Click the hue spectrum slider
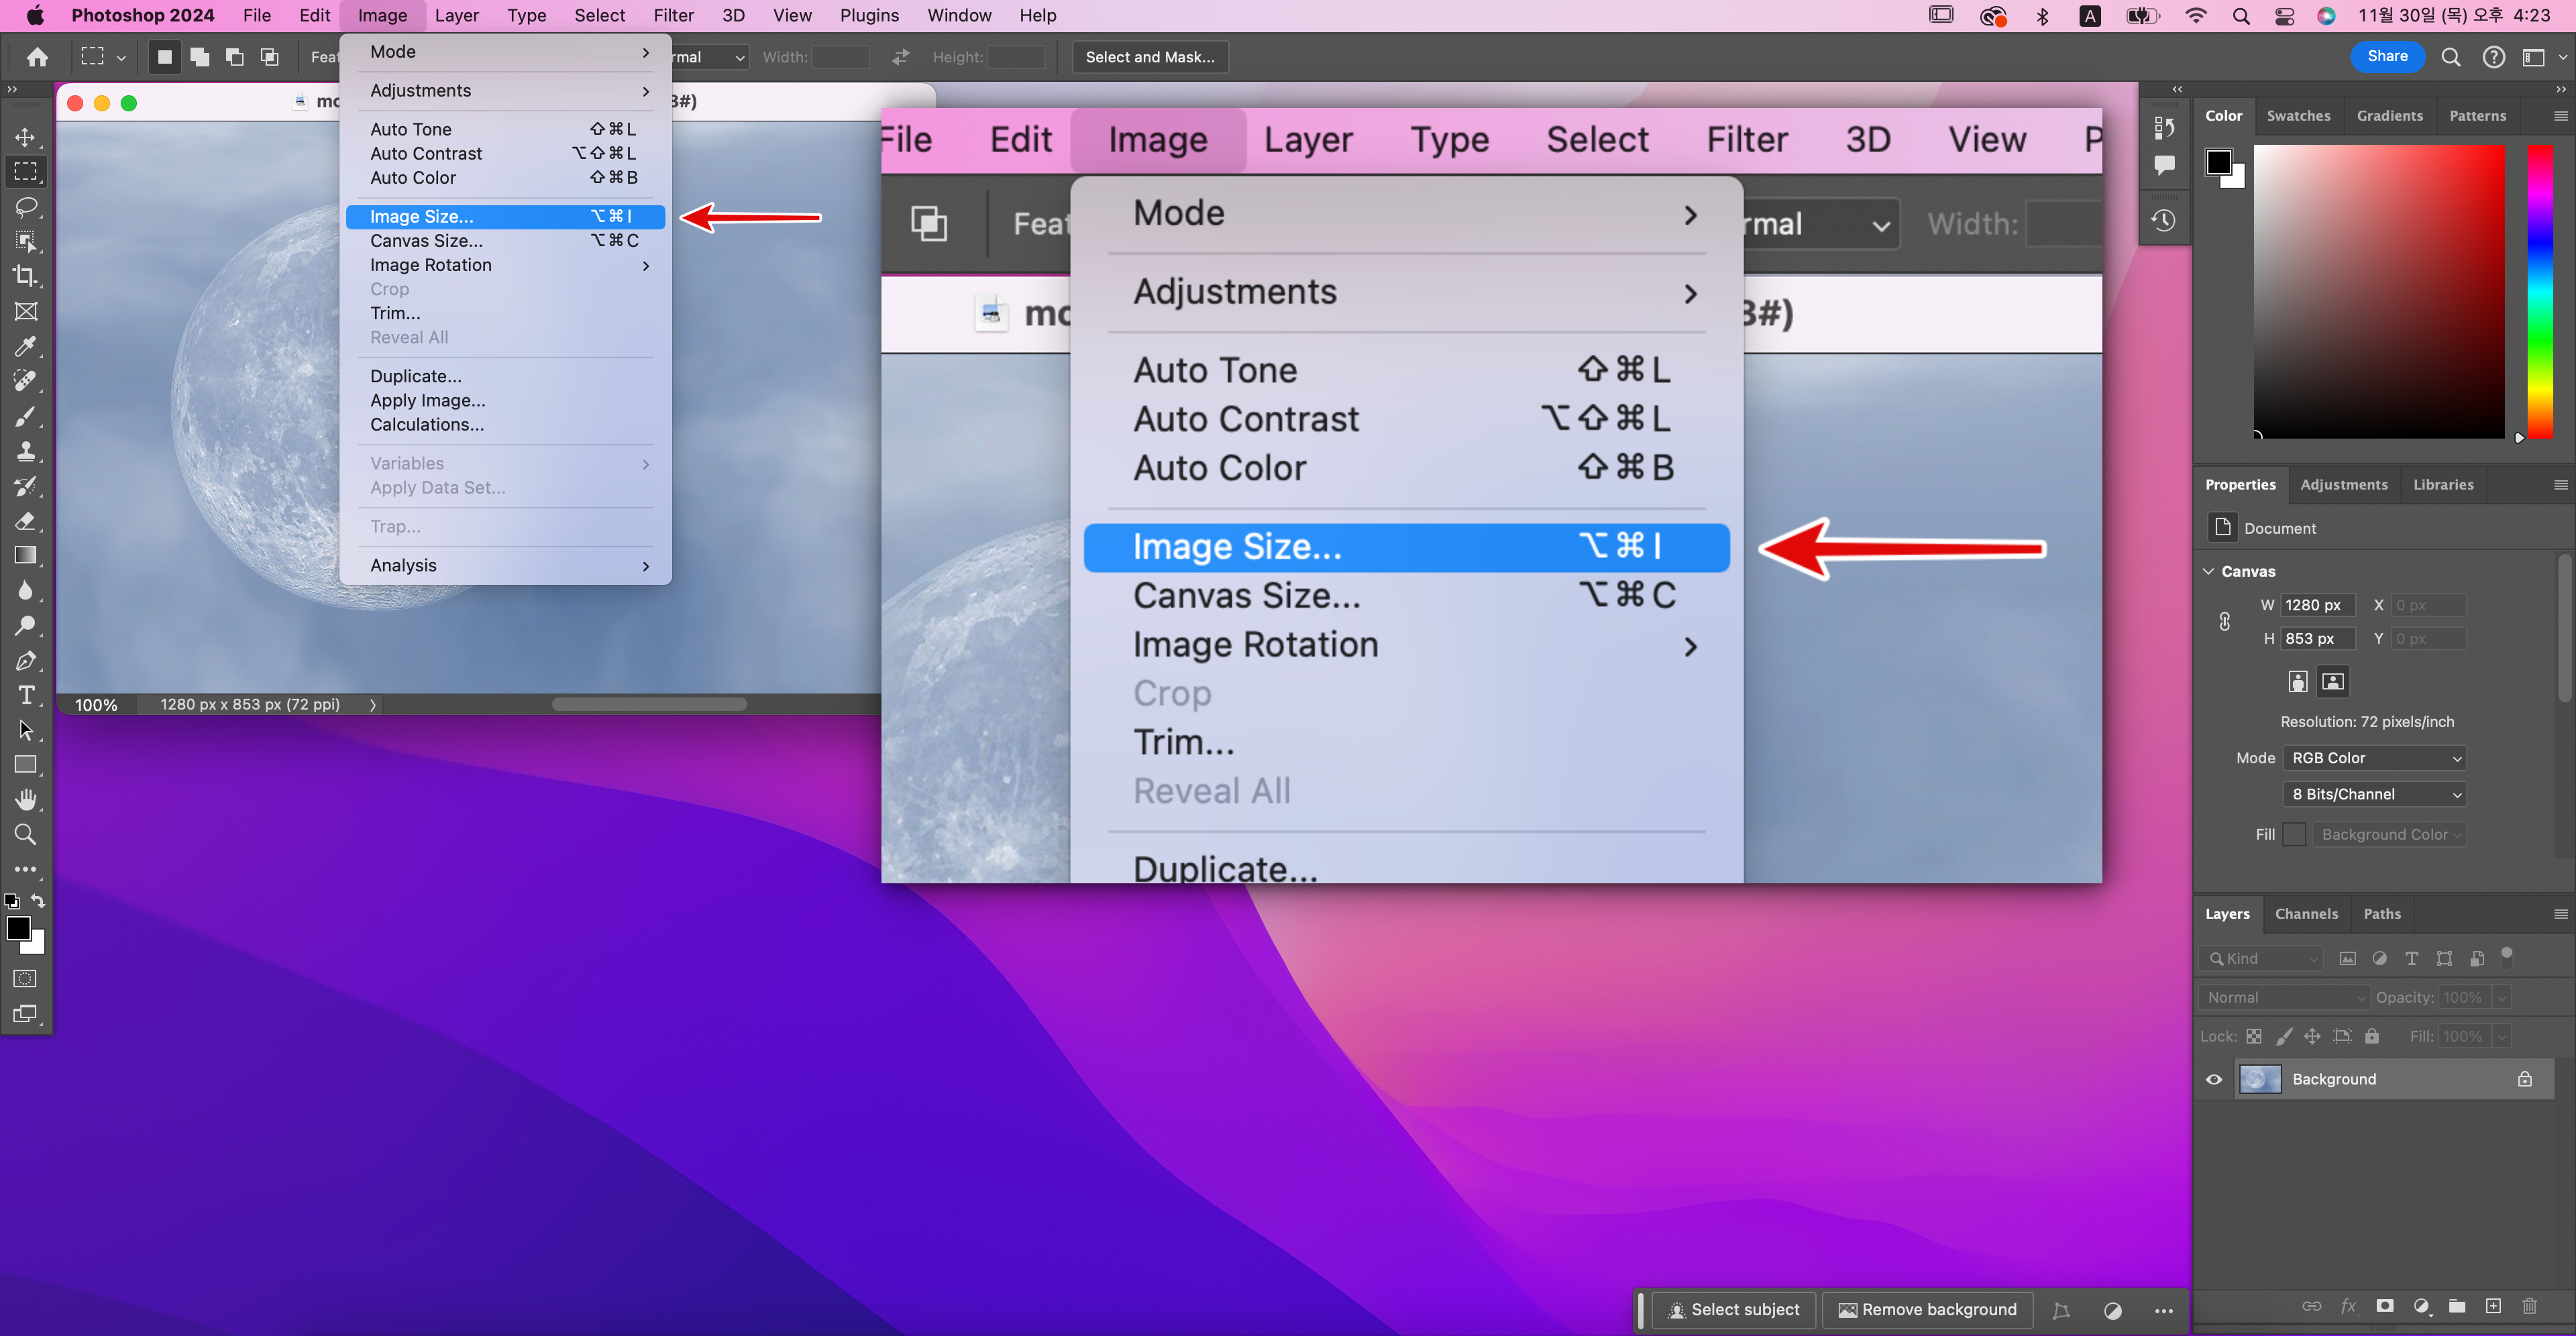 2540,291
